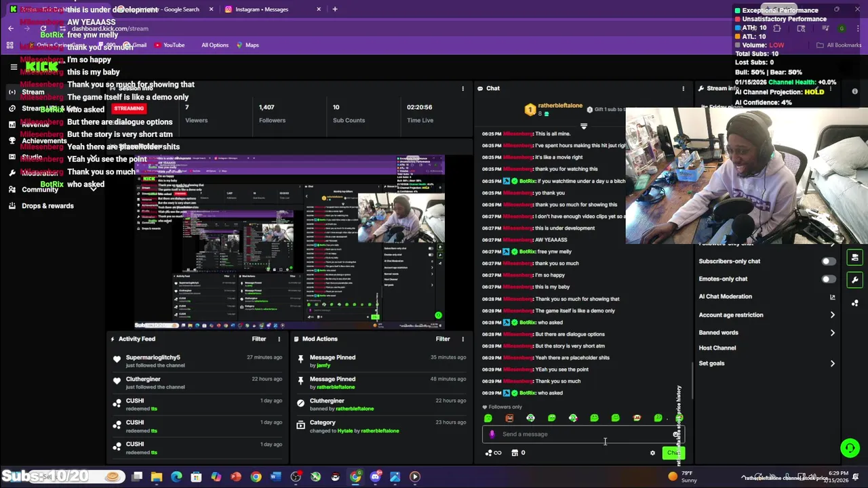Select the stream management side panel icon
The width and height of the screenshot is (868, 488).
click(854, 258)
